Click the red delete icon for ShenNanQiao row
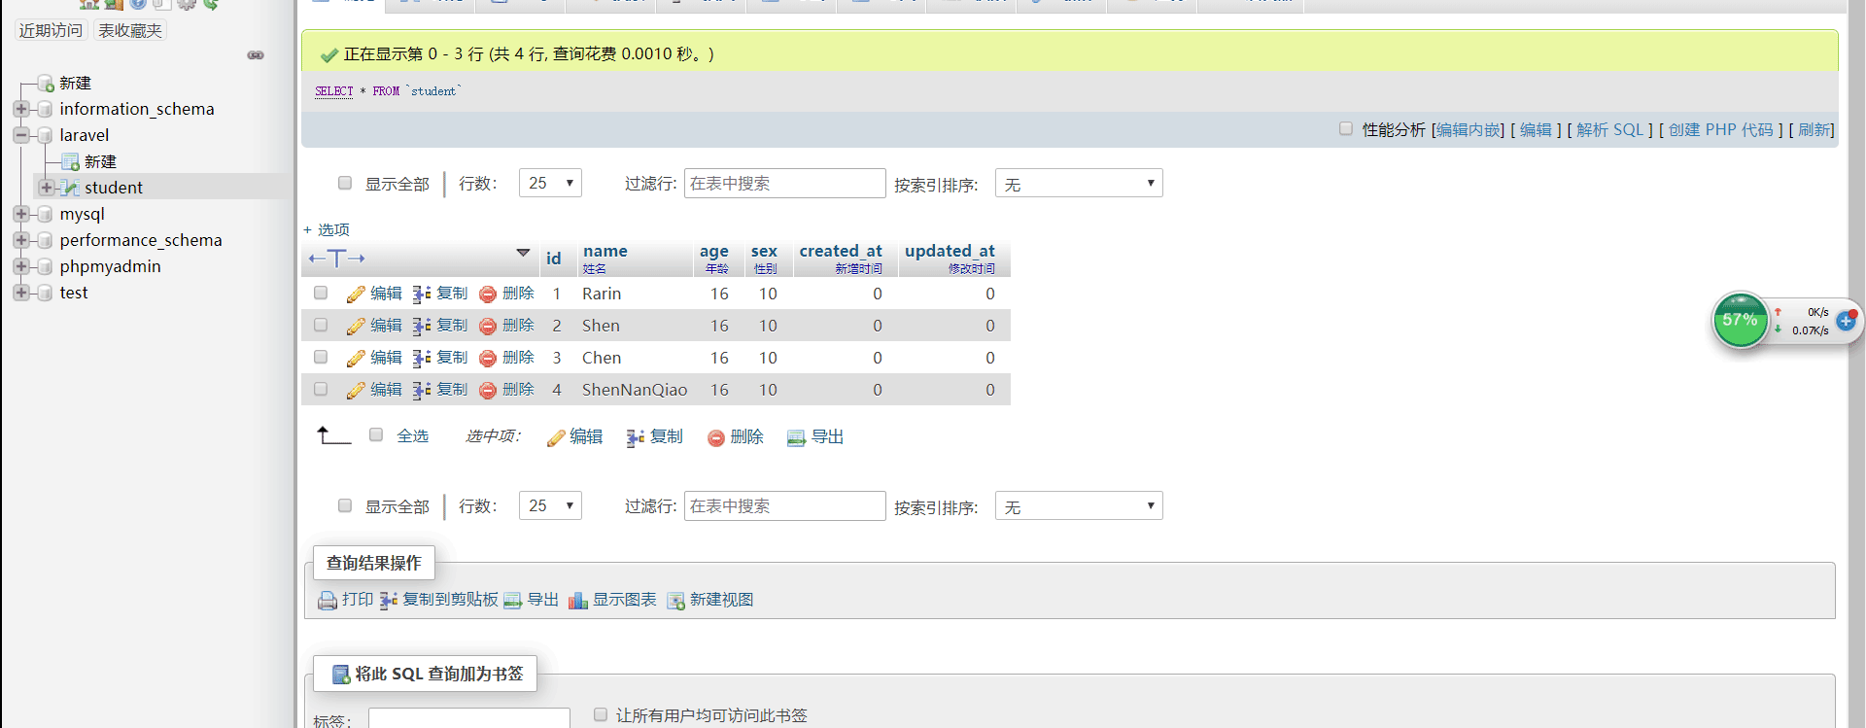The height and width of the screenshot is (728, 1866). (488, 391)
